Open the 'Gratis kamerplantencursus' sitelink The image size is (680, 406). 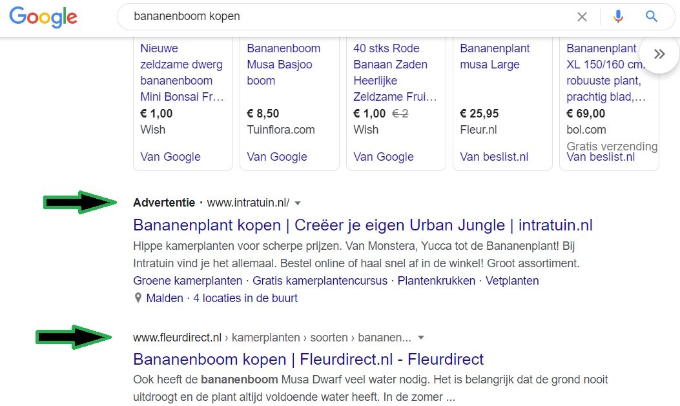tap(320, 281)
